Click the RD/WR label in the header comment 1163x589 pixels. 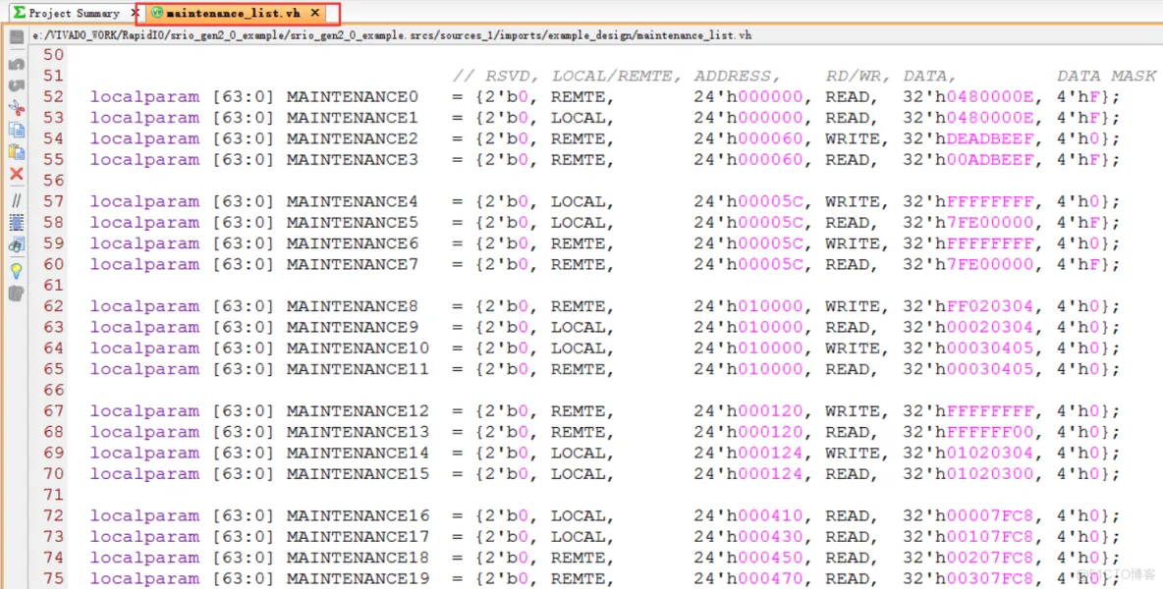858,77
